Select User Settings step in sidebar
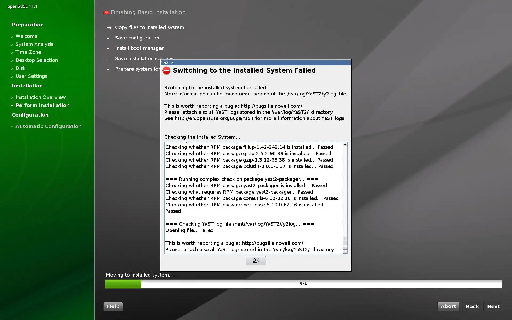The image size is (512, 320). [x=31, y=76]
